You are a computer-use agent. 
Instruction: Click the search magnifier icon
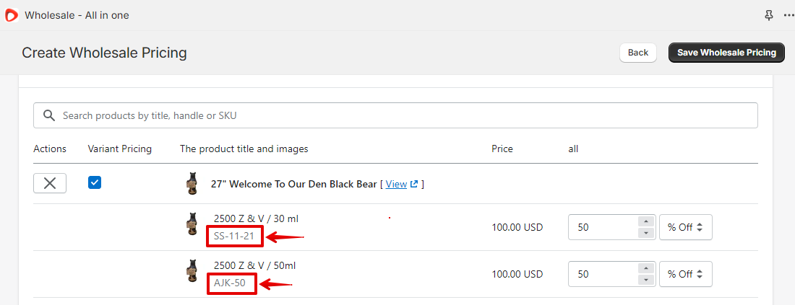pyautogui.click(x=48, y=115)
